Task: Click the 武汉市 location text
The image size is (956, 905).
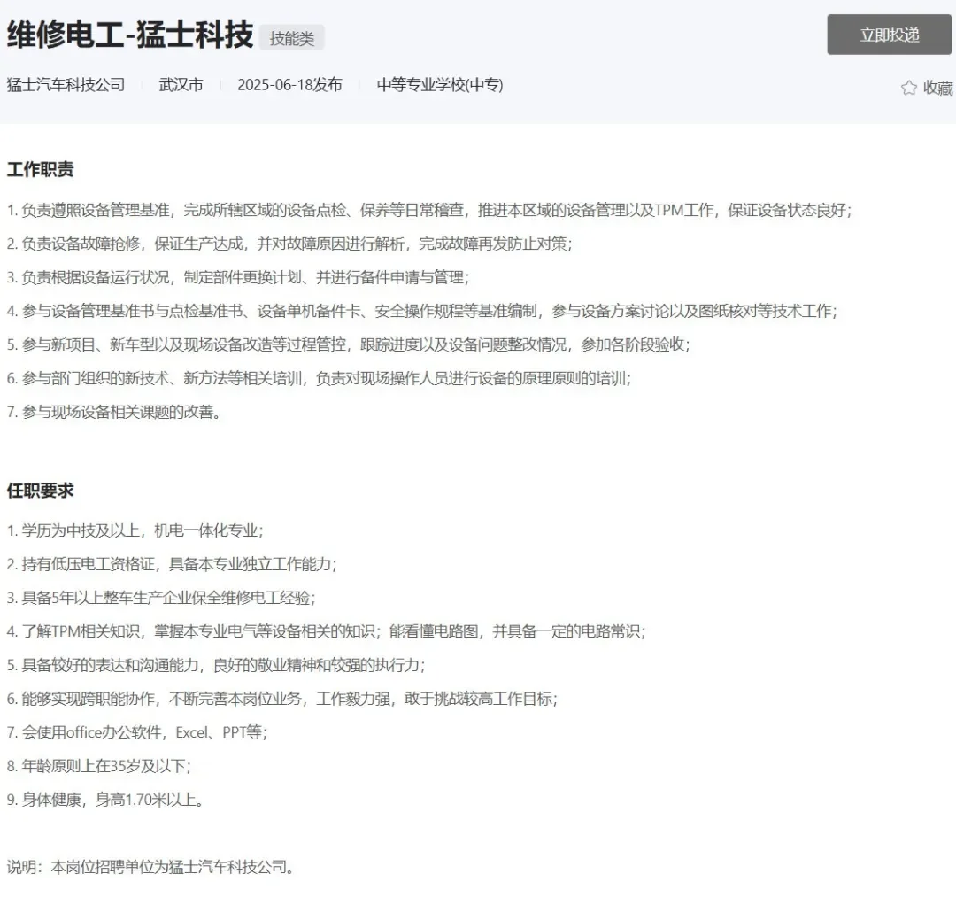Action: click(x=181, y=85)
